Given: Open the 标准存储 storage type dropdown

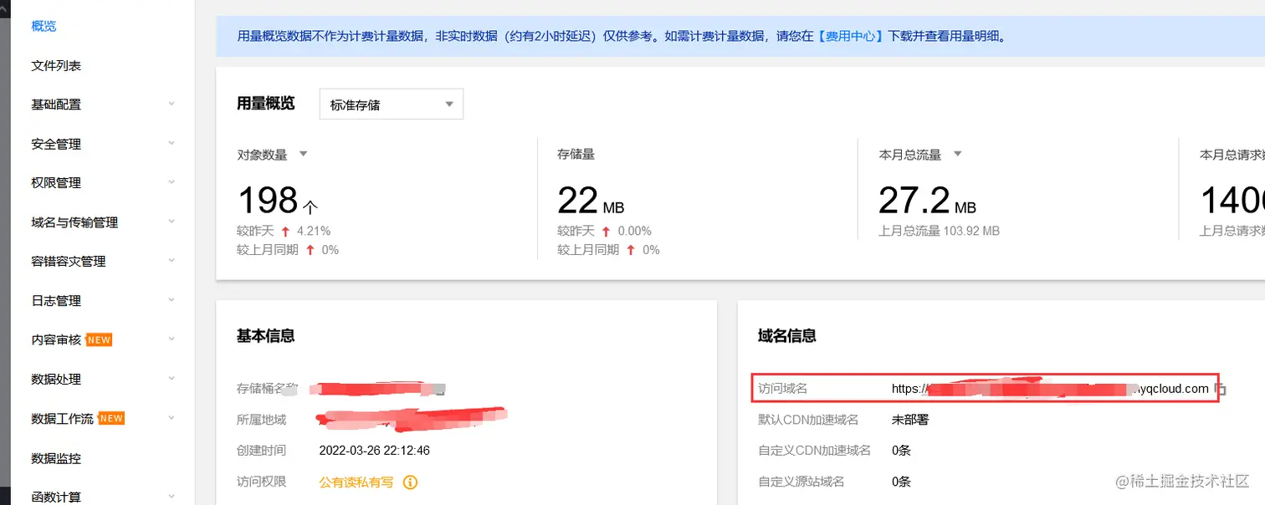Looking at the screenshot, I should [392, 105].
